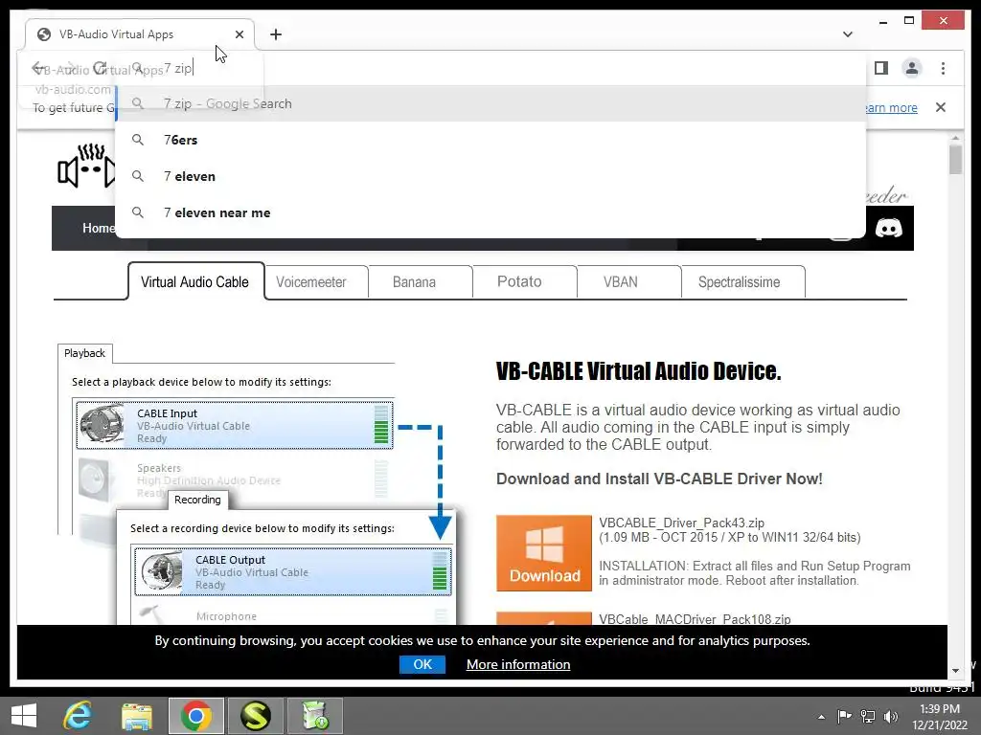Open the Action Center flag icon
The image size is (981, 735).
point(844,716)
